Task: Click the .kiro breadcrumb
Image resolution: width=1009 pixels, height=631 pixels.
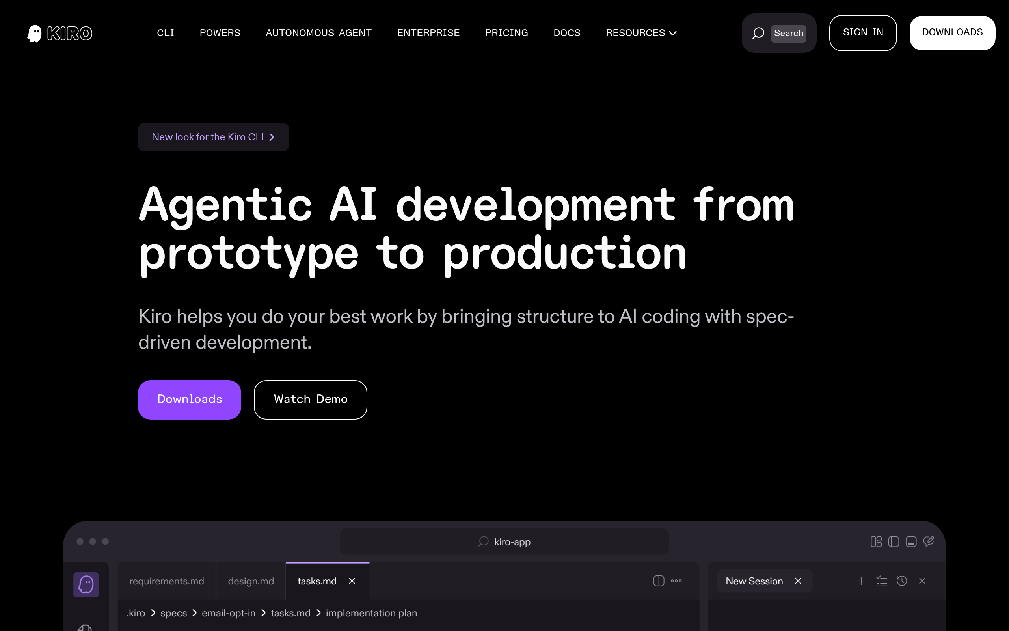Action: [136, 613]
